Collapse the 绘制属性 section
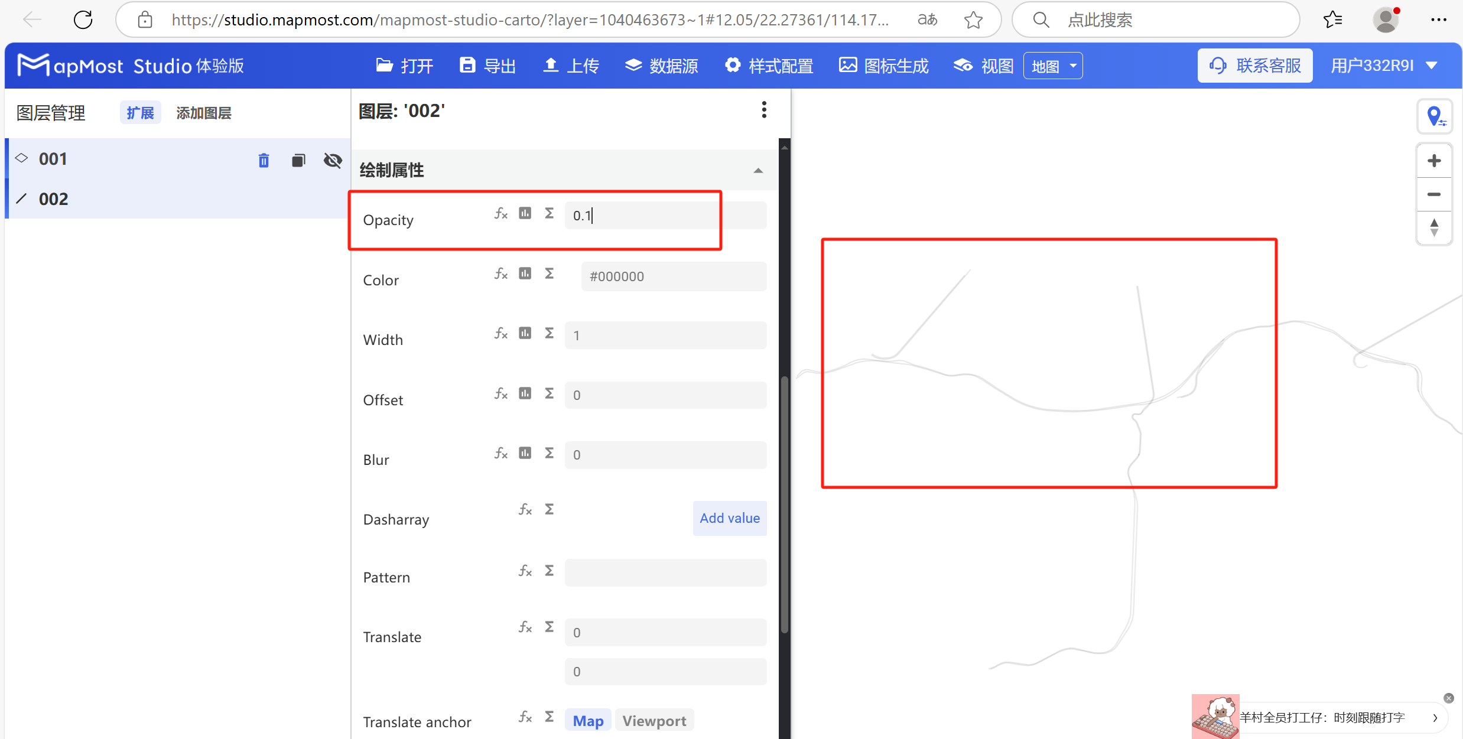The image size is (1463, 739). (x=757, y=170)
